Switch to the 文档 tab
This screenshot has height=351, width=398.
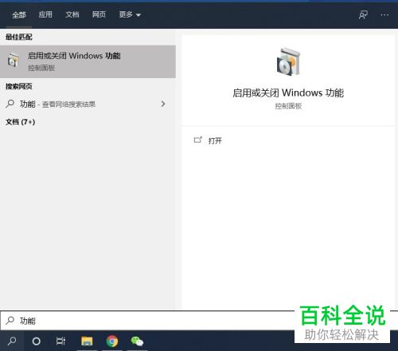point(72,14)
